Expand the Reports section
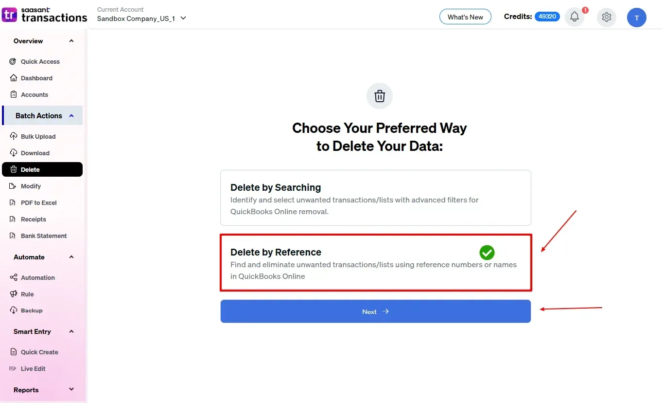 pos(71,389)
